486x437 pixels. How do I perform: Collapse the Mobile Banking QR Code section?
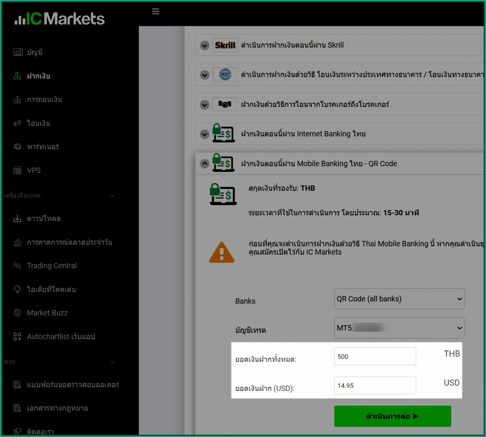(205, 164)
